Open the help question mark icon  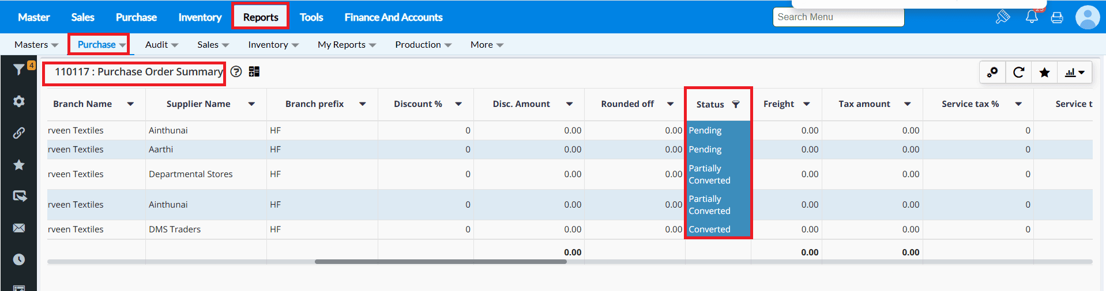(236, 72)
